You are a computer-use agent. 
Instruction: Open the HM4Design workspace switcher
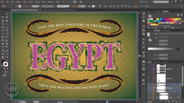pos(144,2)
